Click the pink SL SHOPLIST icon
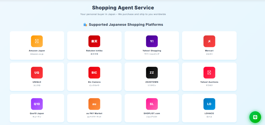265x125 pixels. tap(152, 104)
